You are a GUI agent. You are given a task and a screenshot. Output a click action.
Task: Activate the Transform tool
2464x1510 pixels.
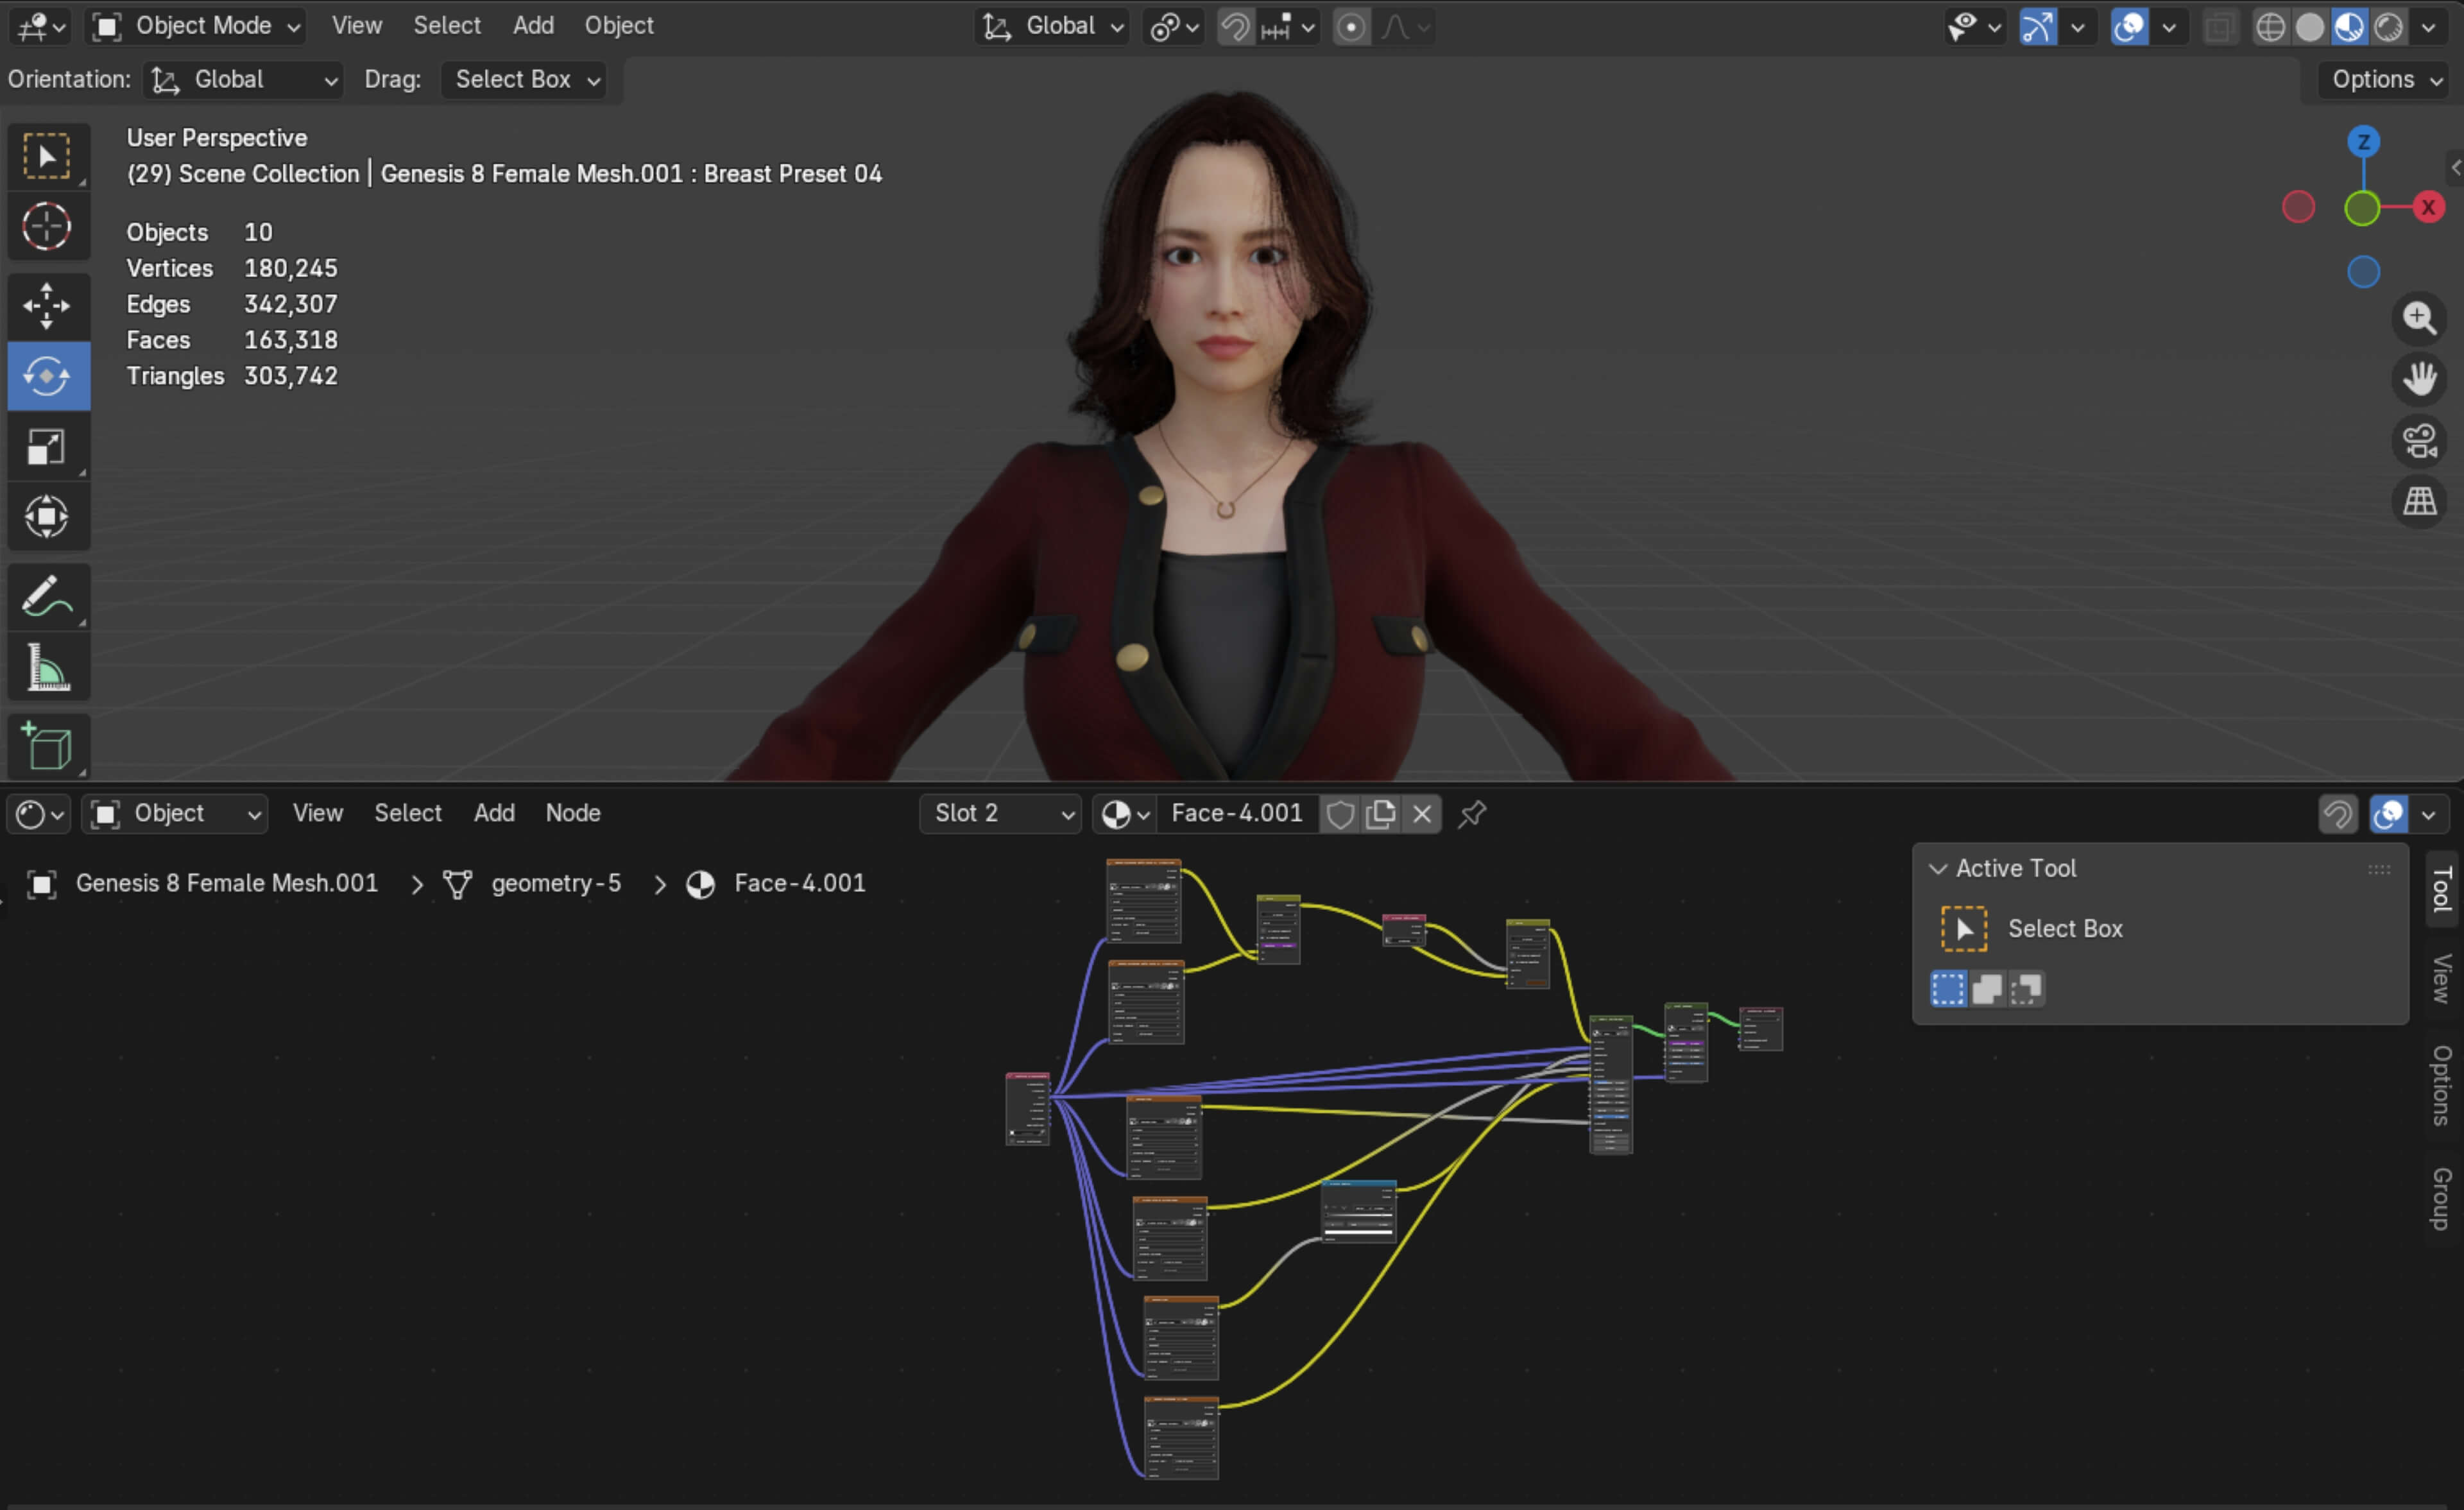(x=47, y=516)
